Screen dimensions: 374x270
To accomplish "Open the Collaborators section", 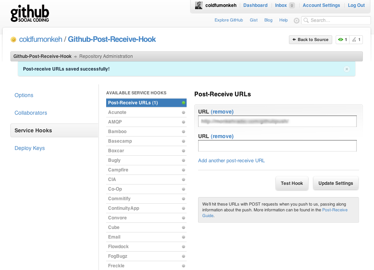I will (31, 113).
